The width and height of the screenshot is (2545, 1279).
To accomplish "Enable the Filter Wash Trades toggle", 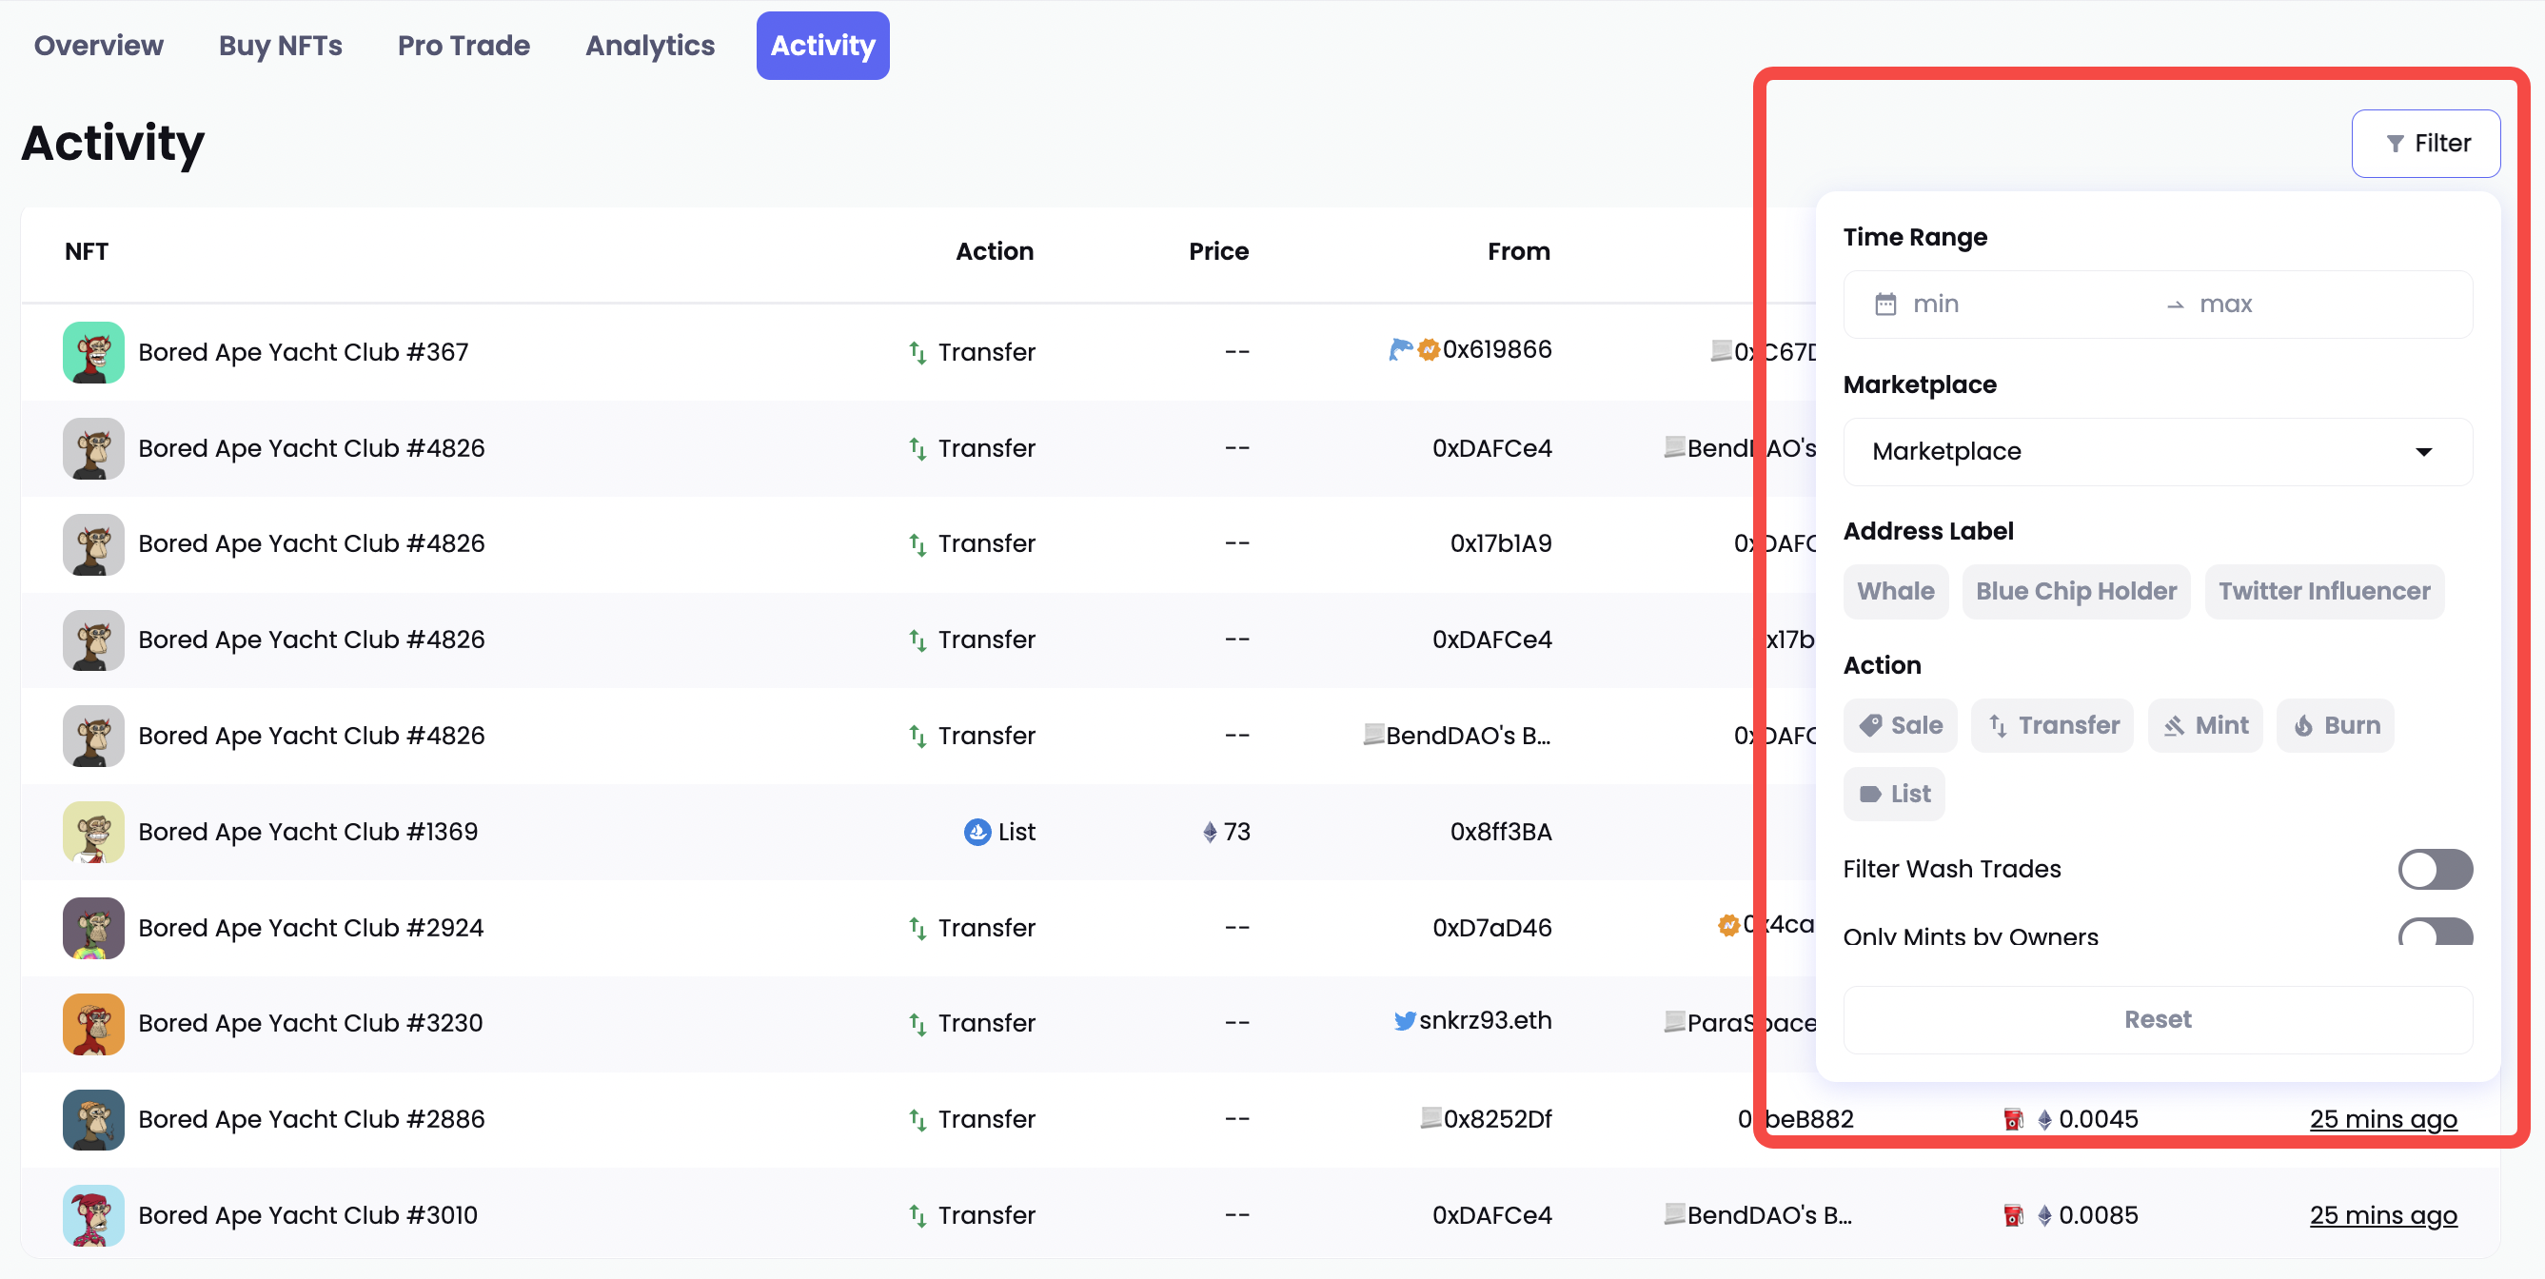I will 2435,869.
